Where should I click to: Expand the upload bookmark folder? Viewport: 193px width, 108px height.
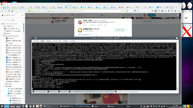coord(3,33)
